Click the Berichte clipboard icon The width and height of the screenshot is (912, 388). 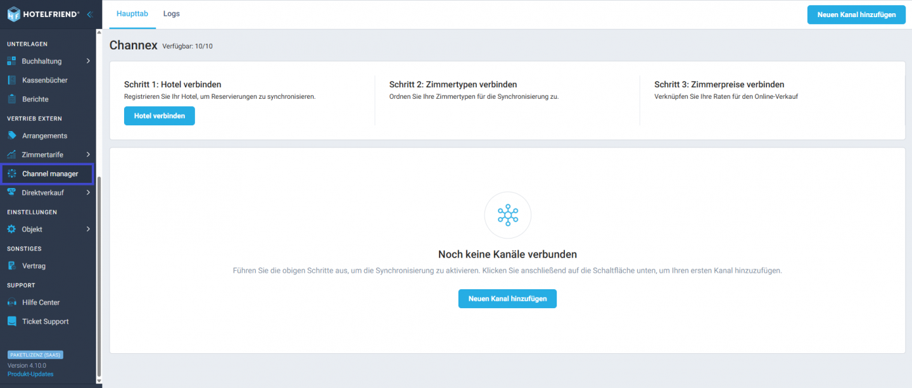tap(11, 99)
